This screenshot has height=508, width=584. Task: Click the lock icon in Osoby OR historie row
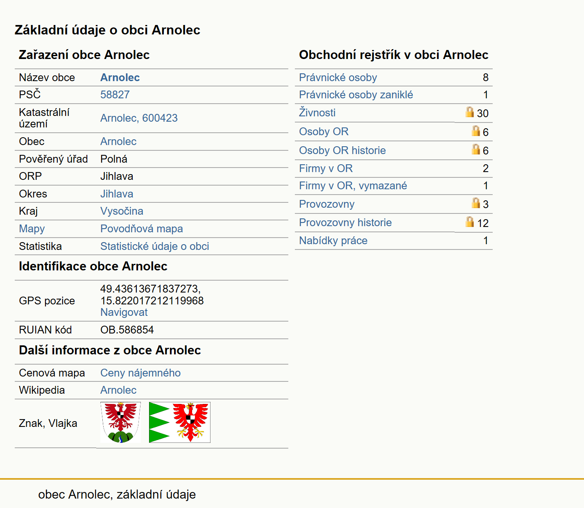(x=475, y=149)
